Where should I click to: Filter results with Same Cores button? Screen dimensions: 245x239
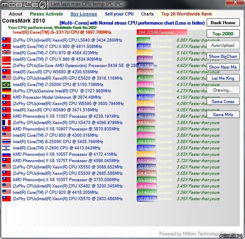(x=223, y=101)
